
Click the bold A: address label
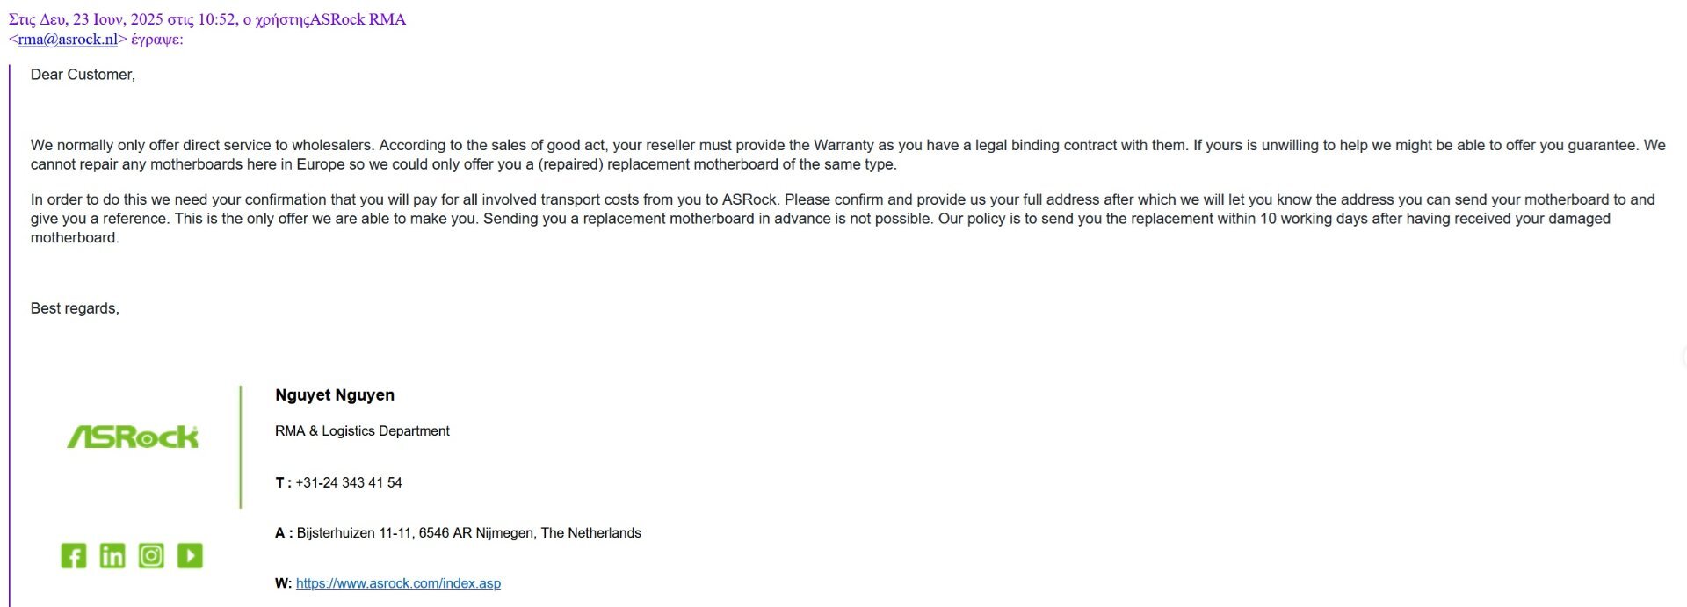[x=284, y=533]
